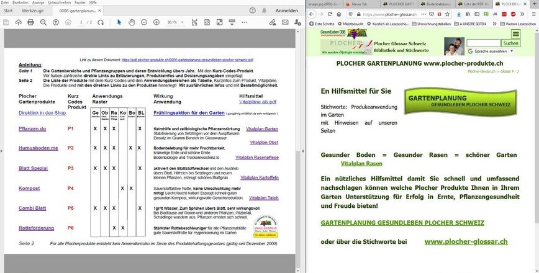Open Acrobat notifications bell

264,11
